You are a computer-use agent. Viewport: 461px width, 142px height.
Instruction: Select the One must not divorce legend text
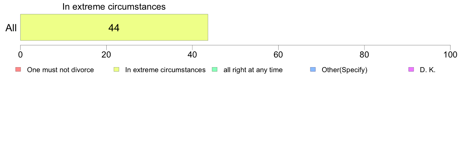[60, 70]
